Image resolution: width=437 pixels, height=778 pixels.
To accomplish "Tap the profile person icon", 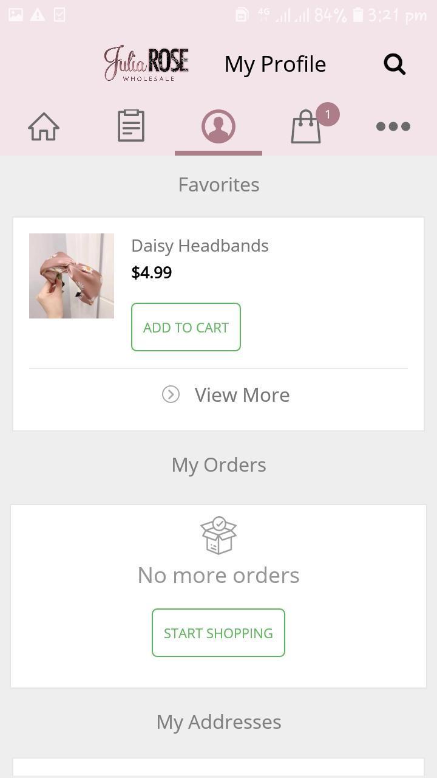I will (x=218, y=126).
